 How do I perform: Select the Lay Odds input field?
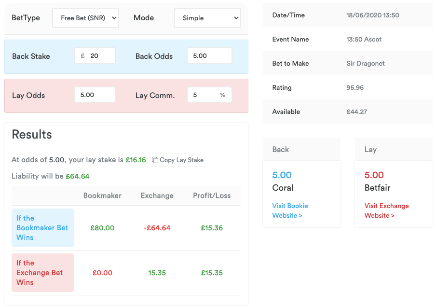tap(95, 95)
